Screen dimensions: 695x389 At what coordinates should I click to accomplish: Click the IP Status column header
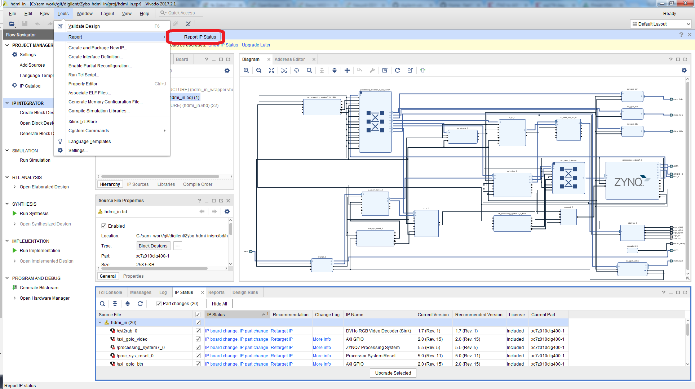click(237, 314)
